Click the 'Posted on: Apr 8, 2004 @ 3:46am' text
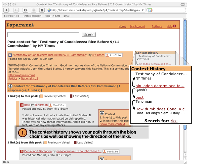 tap(31, 59)
